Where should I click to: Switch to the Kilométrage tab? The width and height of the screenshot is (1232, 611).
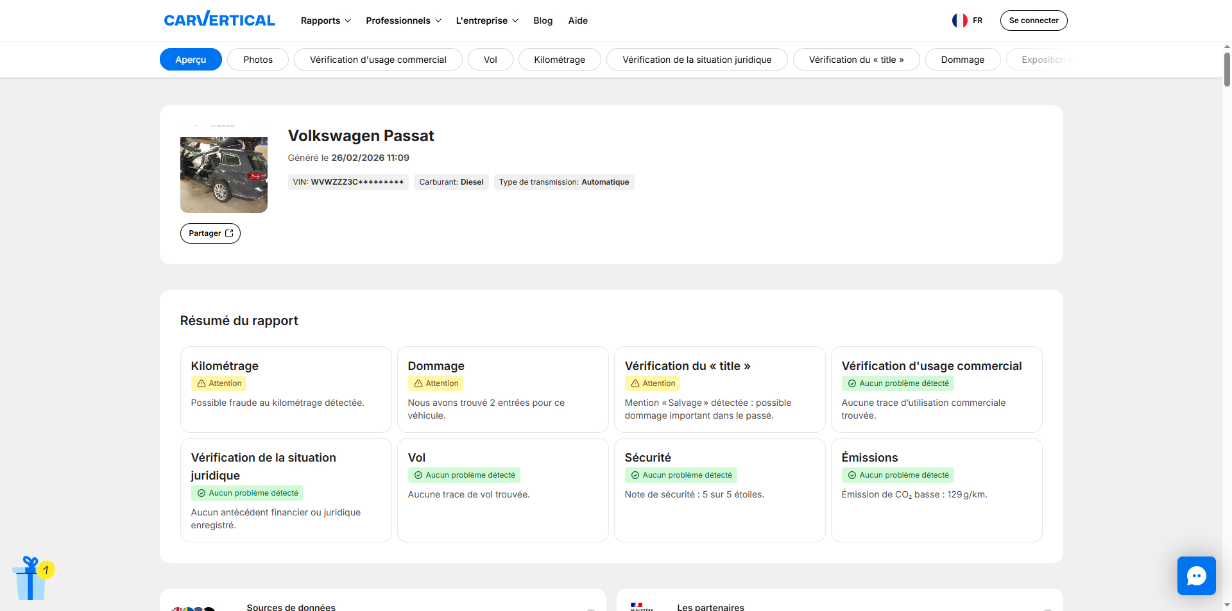coord(560,60)
